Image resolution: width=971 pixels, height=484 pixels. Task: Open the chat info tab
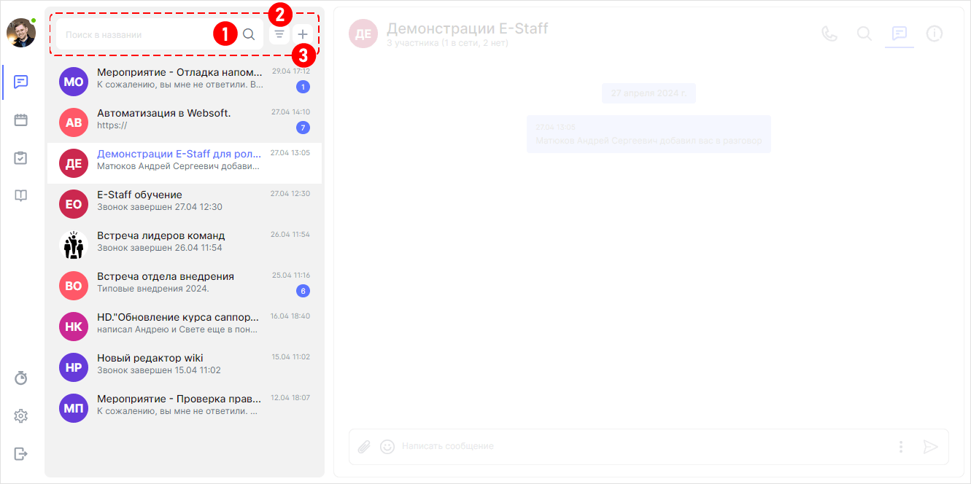(935, 33)
